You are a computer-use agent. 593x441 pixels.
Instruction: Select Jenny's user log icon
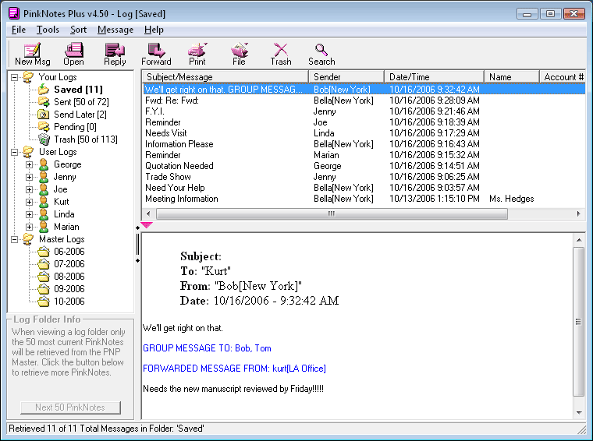44,177
